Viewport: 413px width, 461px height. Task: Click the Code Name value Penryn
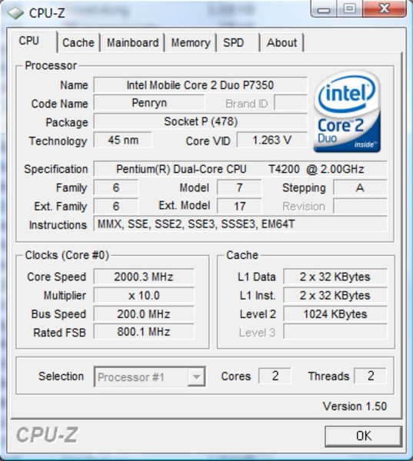coord(149,103)
